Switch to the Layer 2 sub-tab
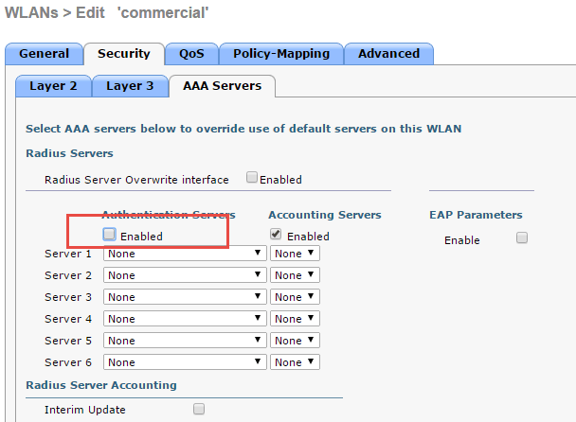 (54, 86)
